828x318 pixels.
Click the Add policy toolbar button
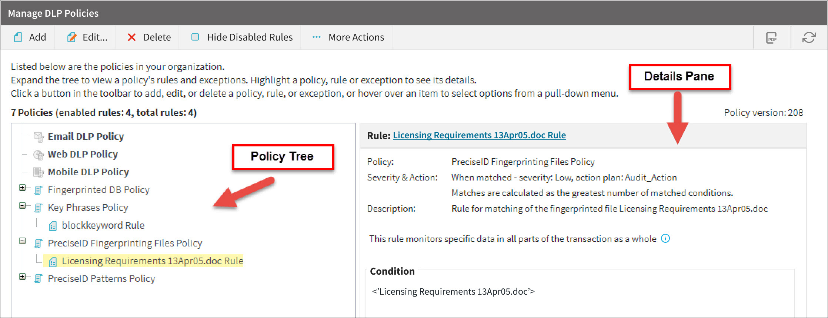[x=30, y=37]
